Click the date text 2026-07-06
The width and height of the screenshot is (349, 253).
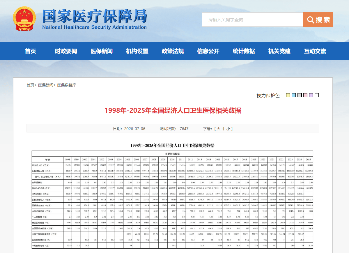[135, 129]
